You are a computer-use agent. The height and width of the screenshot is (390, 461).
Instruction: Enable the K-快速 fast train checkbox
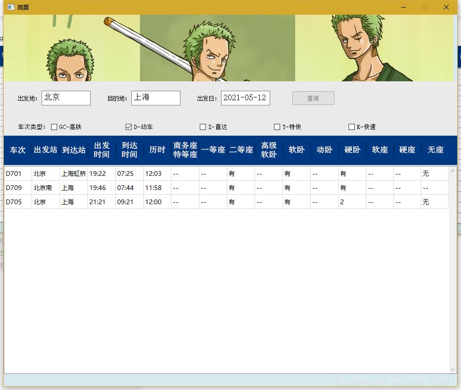point(351,127)
